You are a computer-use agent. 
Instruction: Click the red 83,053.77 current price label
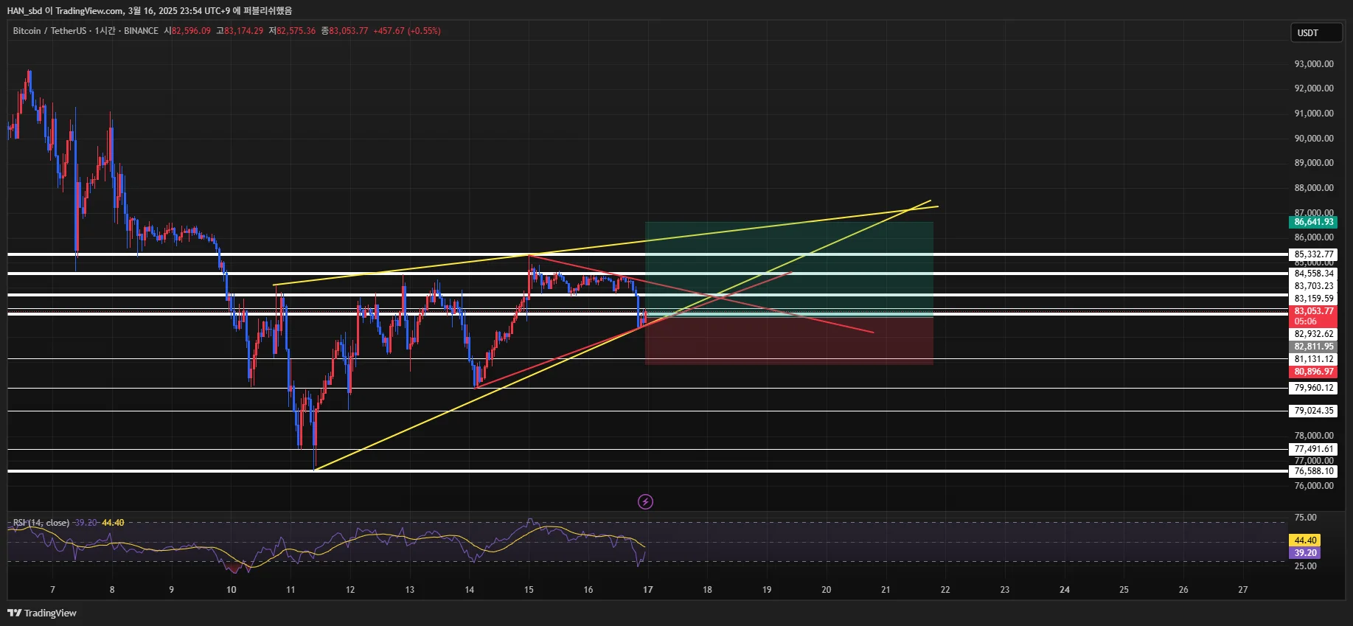1313,311
